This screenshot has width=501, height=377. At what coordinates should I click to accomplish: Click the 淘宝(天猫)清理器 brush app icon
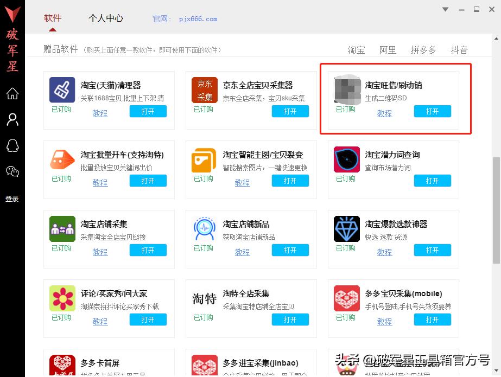tap(61, 90)
